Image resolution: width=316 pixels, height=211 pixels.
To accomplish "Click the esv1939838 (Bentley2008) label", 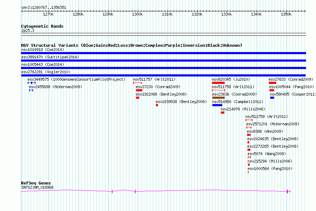I will (181, 102).
